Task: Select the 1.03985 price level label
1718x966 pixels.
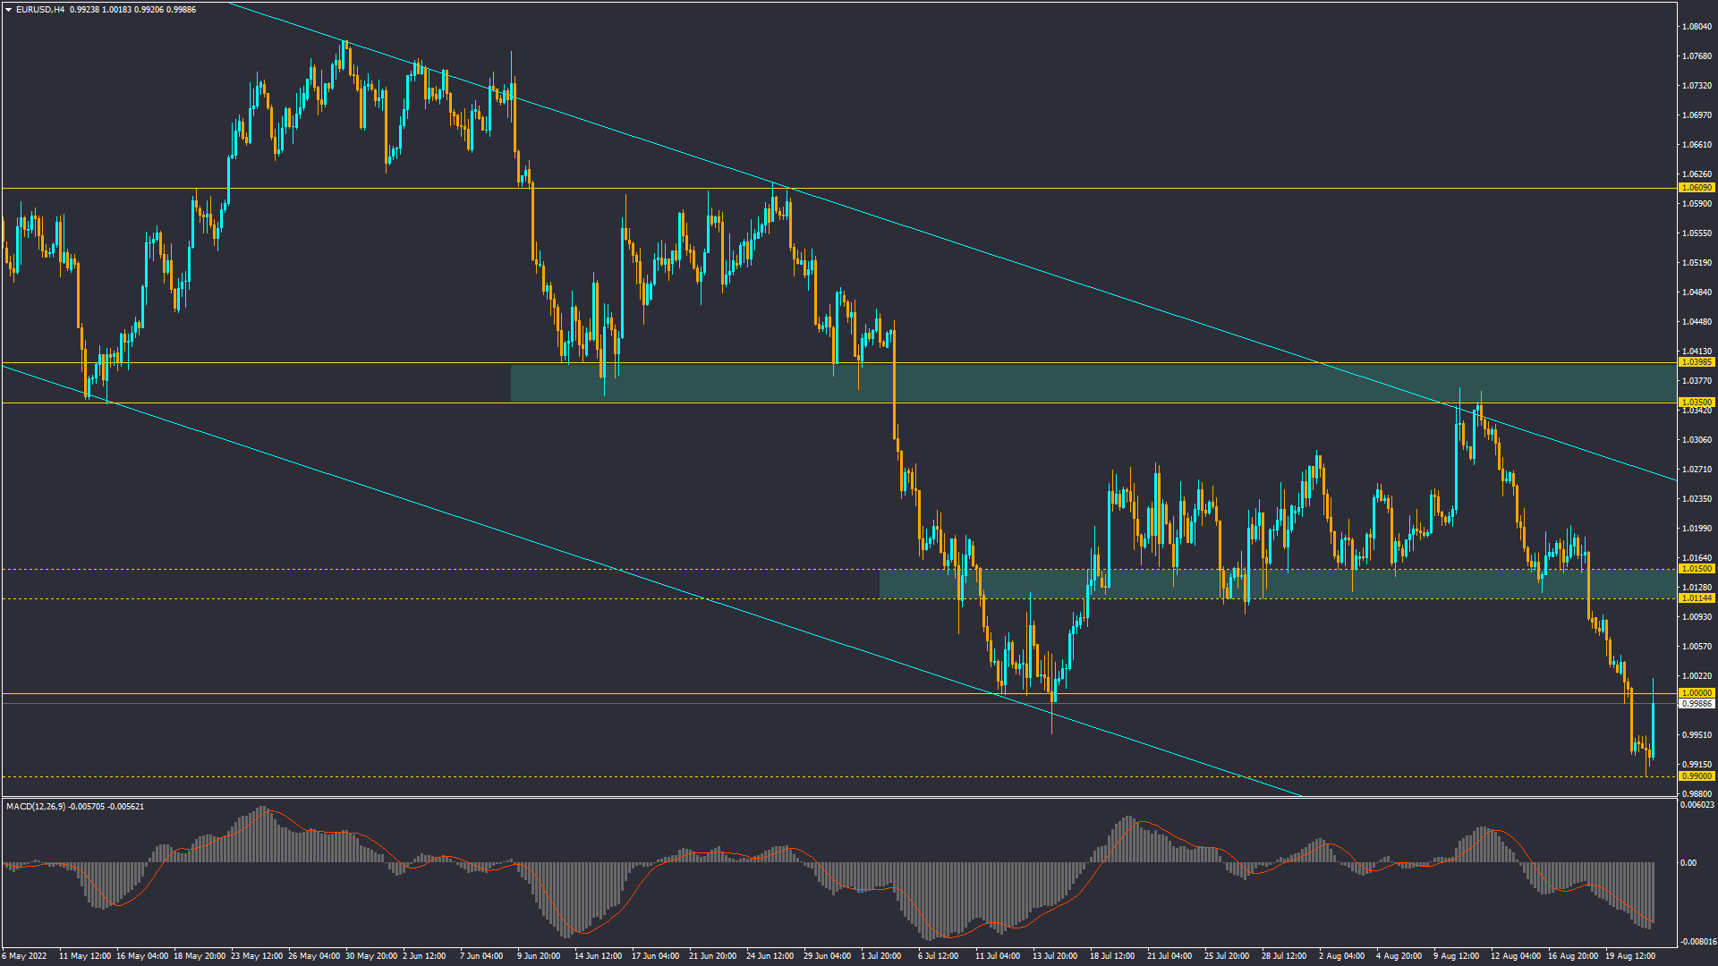Action: point(1697,362)
